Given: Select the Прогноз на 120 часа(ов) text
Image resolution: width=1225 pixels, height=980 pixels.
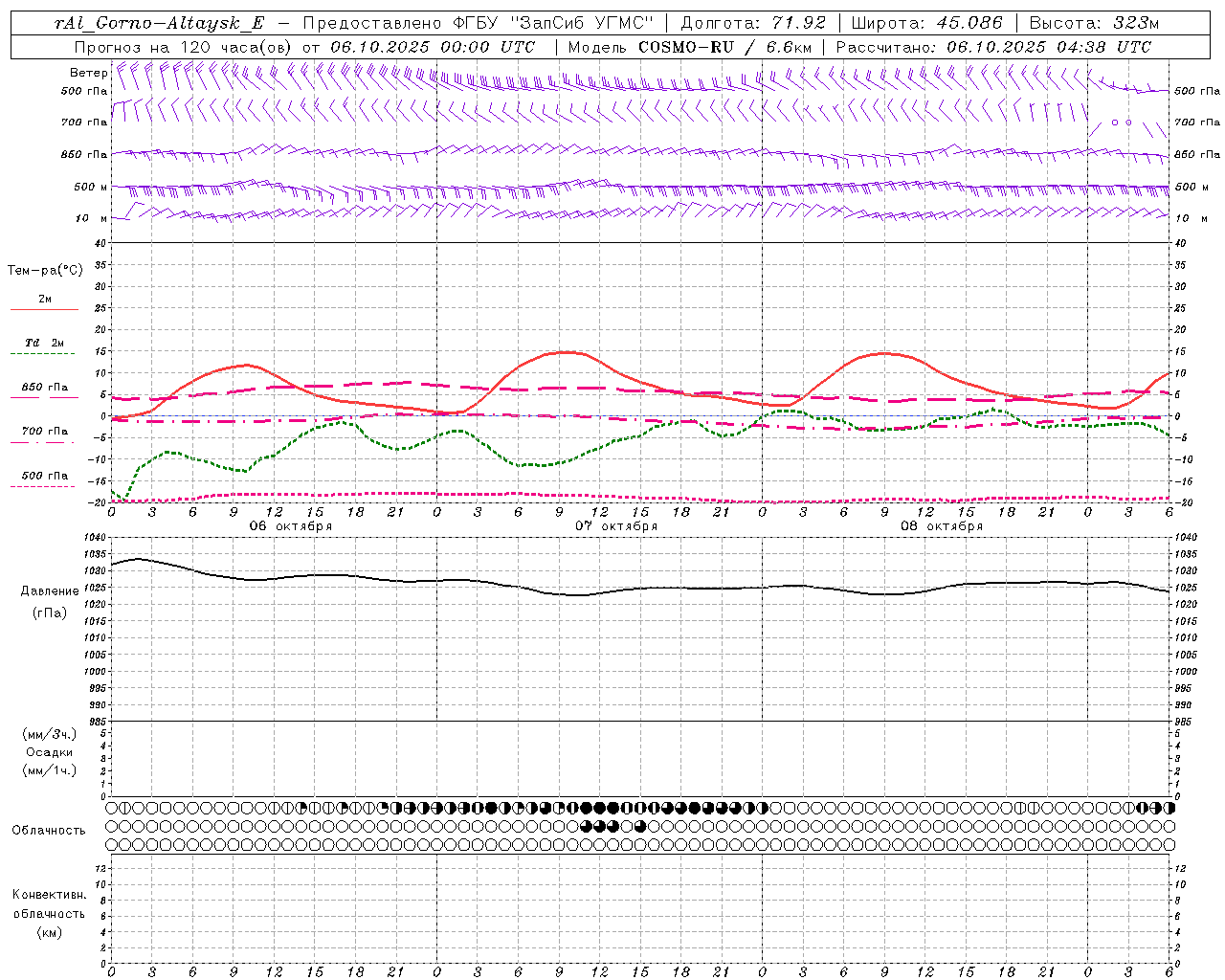Looking at the screenshot, I should coord(184,47).
